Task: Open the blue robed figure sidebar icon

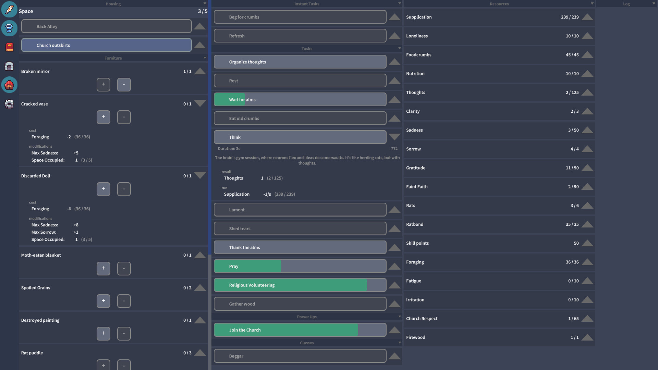Action: point(9,28)
